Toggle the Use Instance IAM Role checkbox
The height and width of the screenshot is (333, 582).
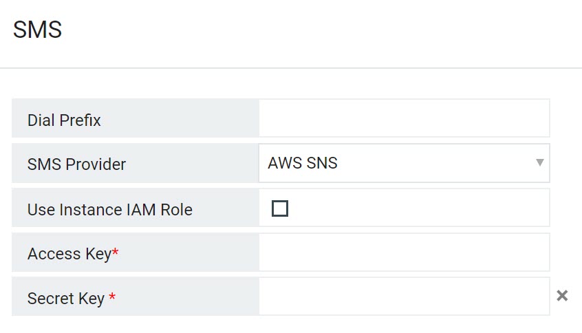click(280, 208)
